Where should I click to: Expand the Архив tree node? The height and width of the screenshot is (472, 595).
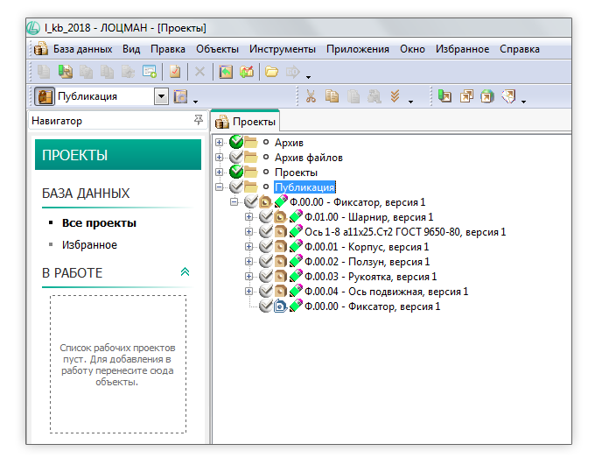[219, 143]
